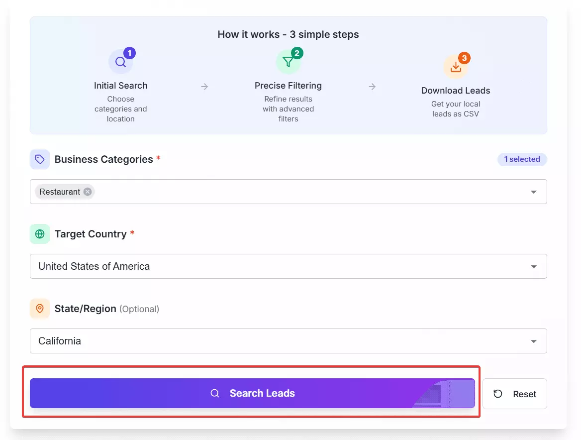Click the Precise Filtering funnel icon
This screenshot has height=440, width=581.
[x=288, y=62]
